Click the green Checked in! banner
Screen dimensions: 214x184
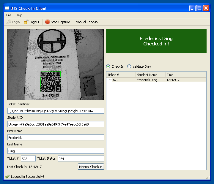pos(156,41)
